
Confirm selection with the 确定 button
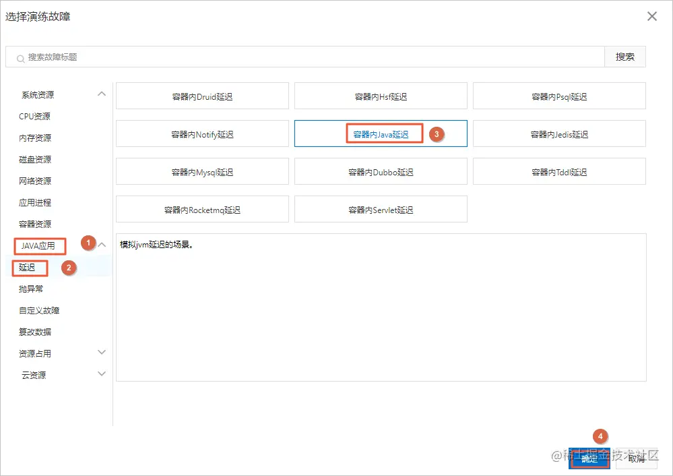[x=589, y=458]
